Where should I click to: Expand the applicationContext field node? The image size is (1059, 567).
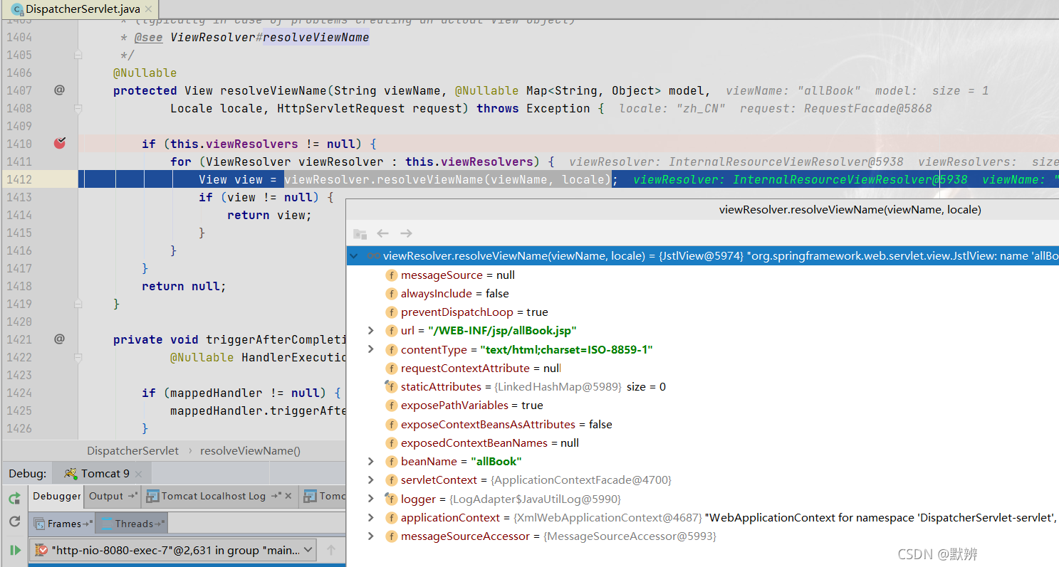point(370,517)
